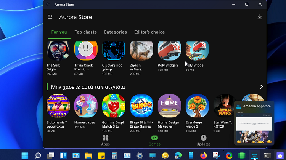Expand Μην χάσετε αυτά τα παιχνίδια section arrow
The image size is (286, 160).
tap(261, 87)
